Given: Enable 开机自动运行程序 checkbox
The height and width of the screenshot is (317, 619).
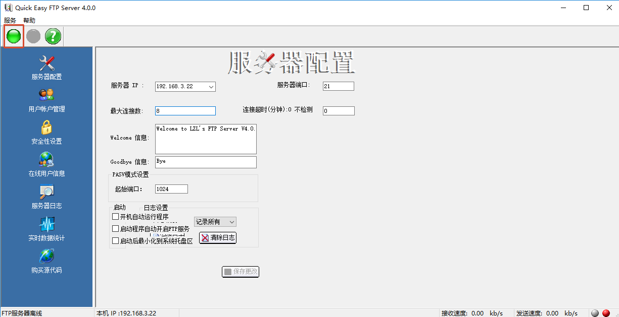Looking at the screenshot, I should 115,217.
